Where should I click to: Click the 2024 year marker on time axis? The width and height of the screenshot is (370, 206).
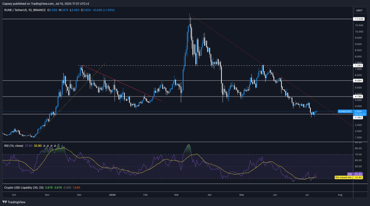click(112, 194)
